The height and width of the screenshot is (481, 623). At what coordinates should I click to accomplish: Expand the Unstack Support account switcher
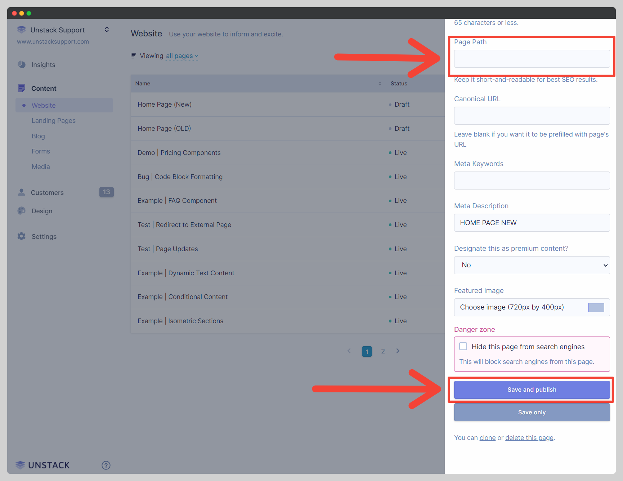[x=107, y=30]
